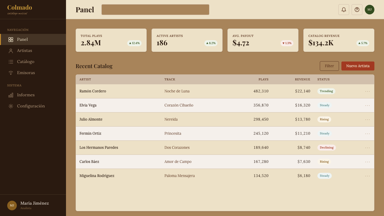Click the Informes bar chart icon
Viewport: 384px width, 216px height.
[11, 95]
